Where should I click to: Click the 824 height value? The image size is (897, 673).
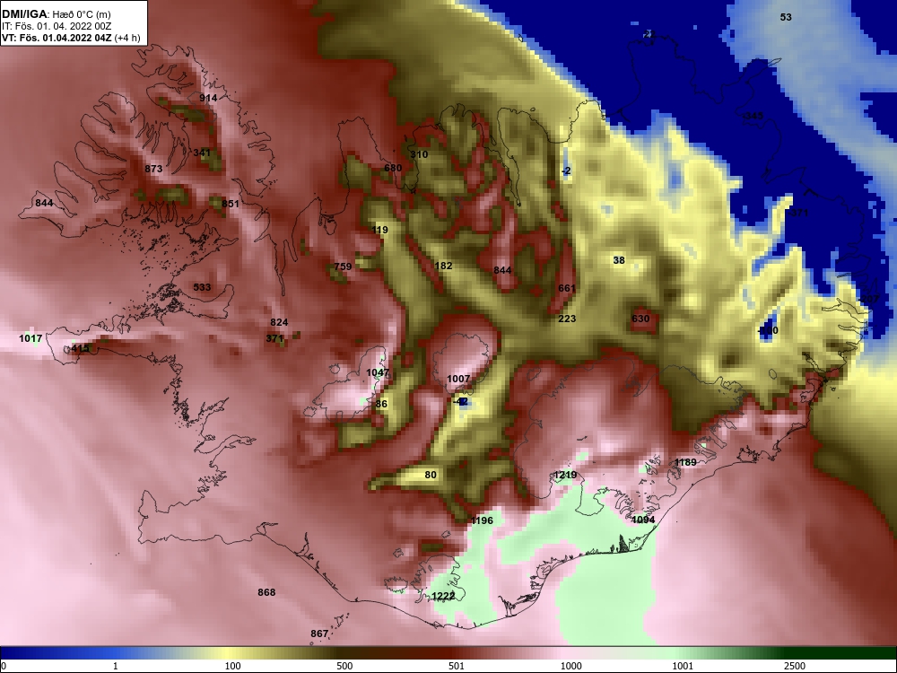point(279,322)
